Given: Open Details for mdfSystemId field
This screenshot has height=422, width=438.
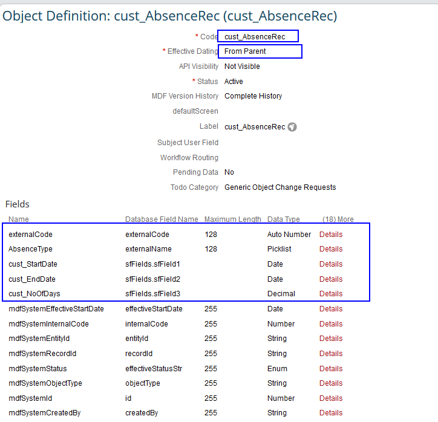Looking at the screenshot, I should click(331, 398).
